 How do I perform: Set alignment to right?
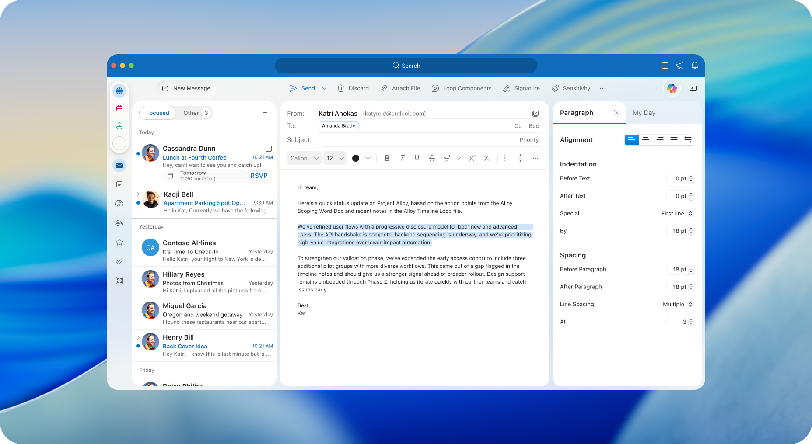coord(660,140)
